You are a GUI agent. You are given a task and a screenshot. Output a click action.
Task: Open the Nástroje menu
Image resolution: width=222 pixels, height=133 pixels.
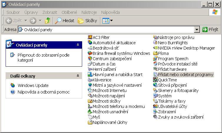pyautogui.click(x=89, y=12)
